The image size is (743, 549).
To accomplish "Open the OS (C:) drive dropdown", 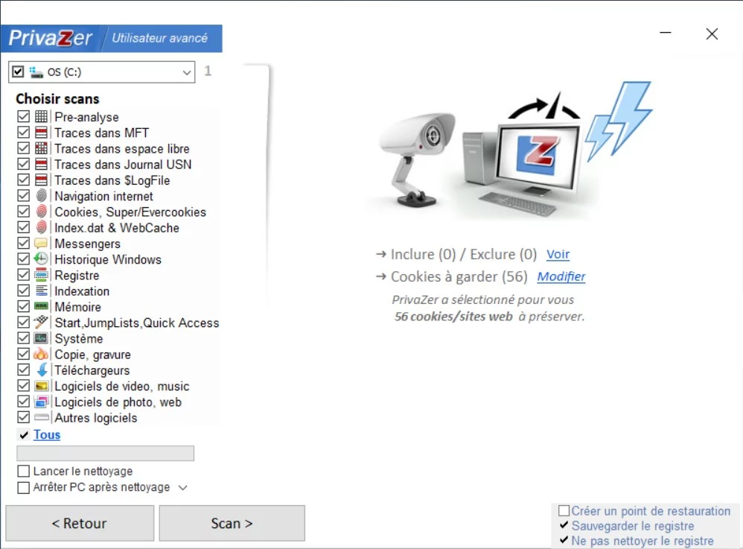I will 187,72.
